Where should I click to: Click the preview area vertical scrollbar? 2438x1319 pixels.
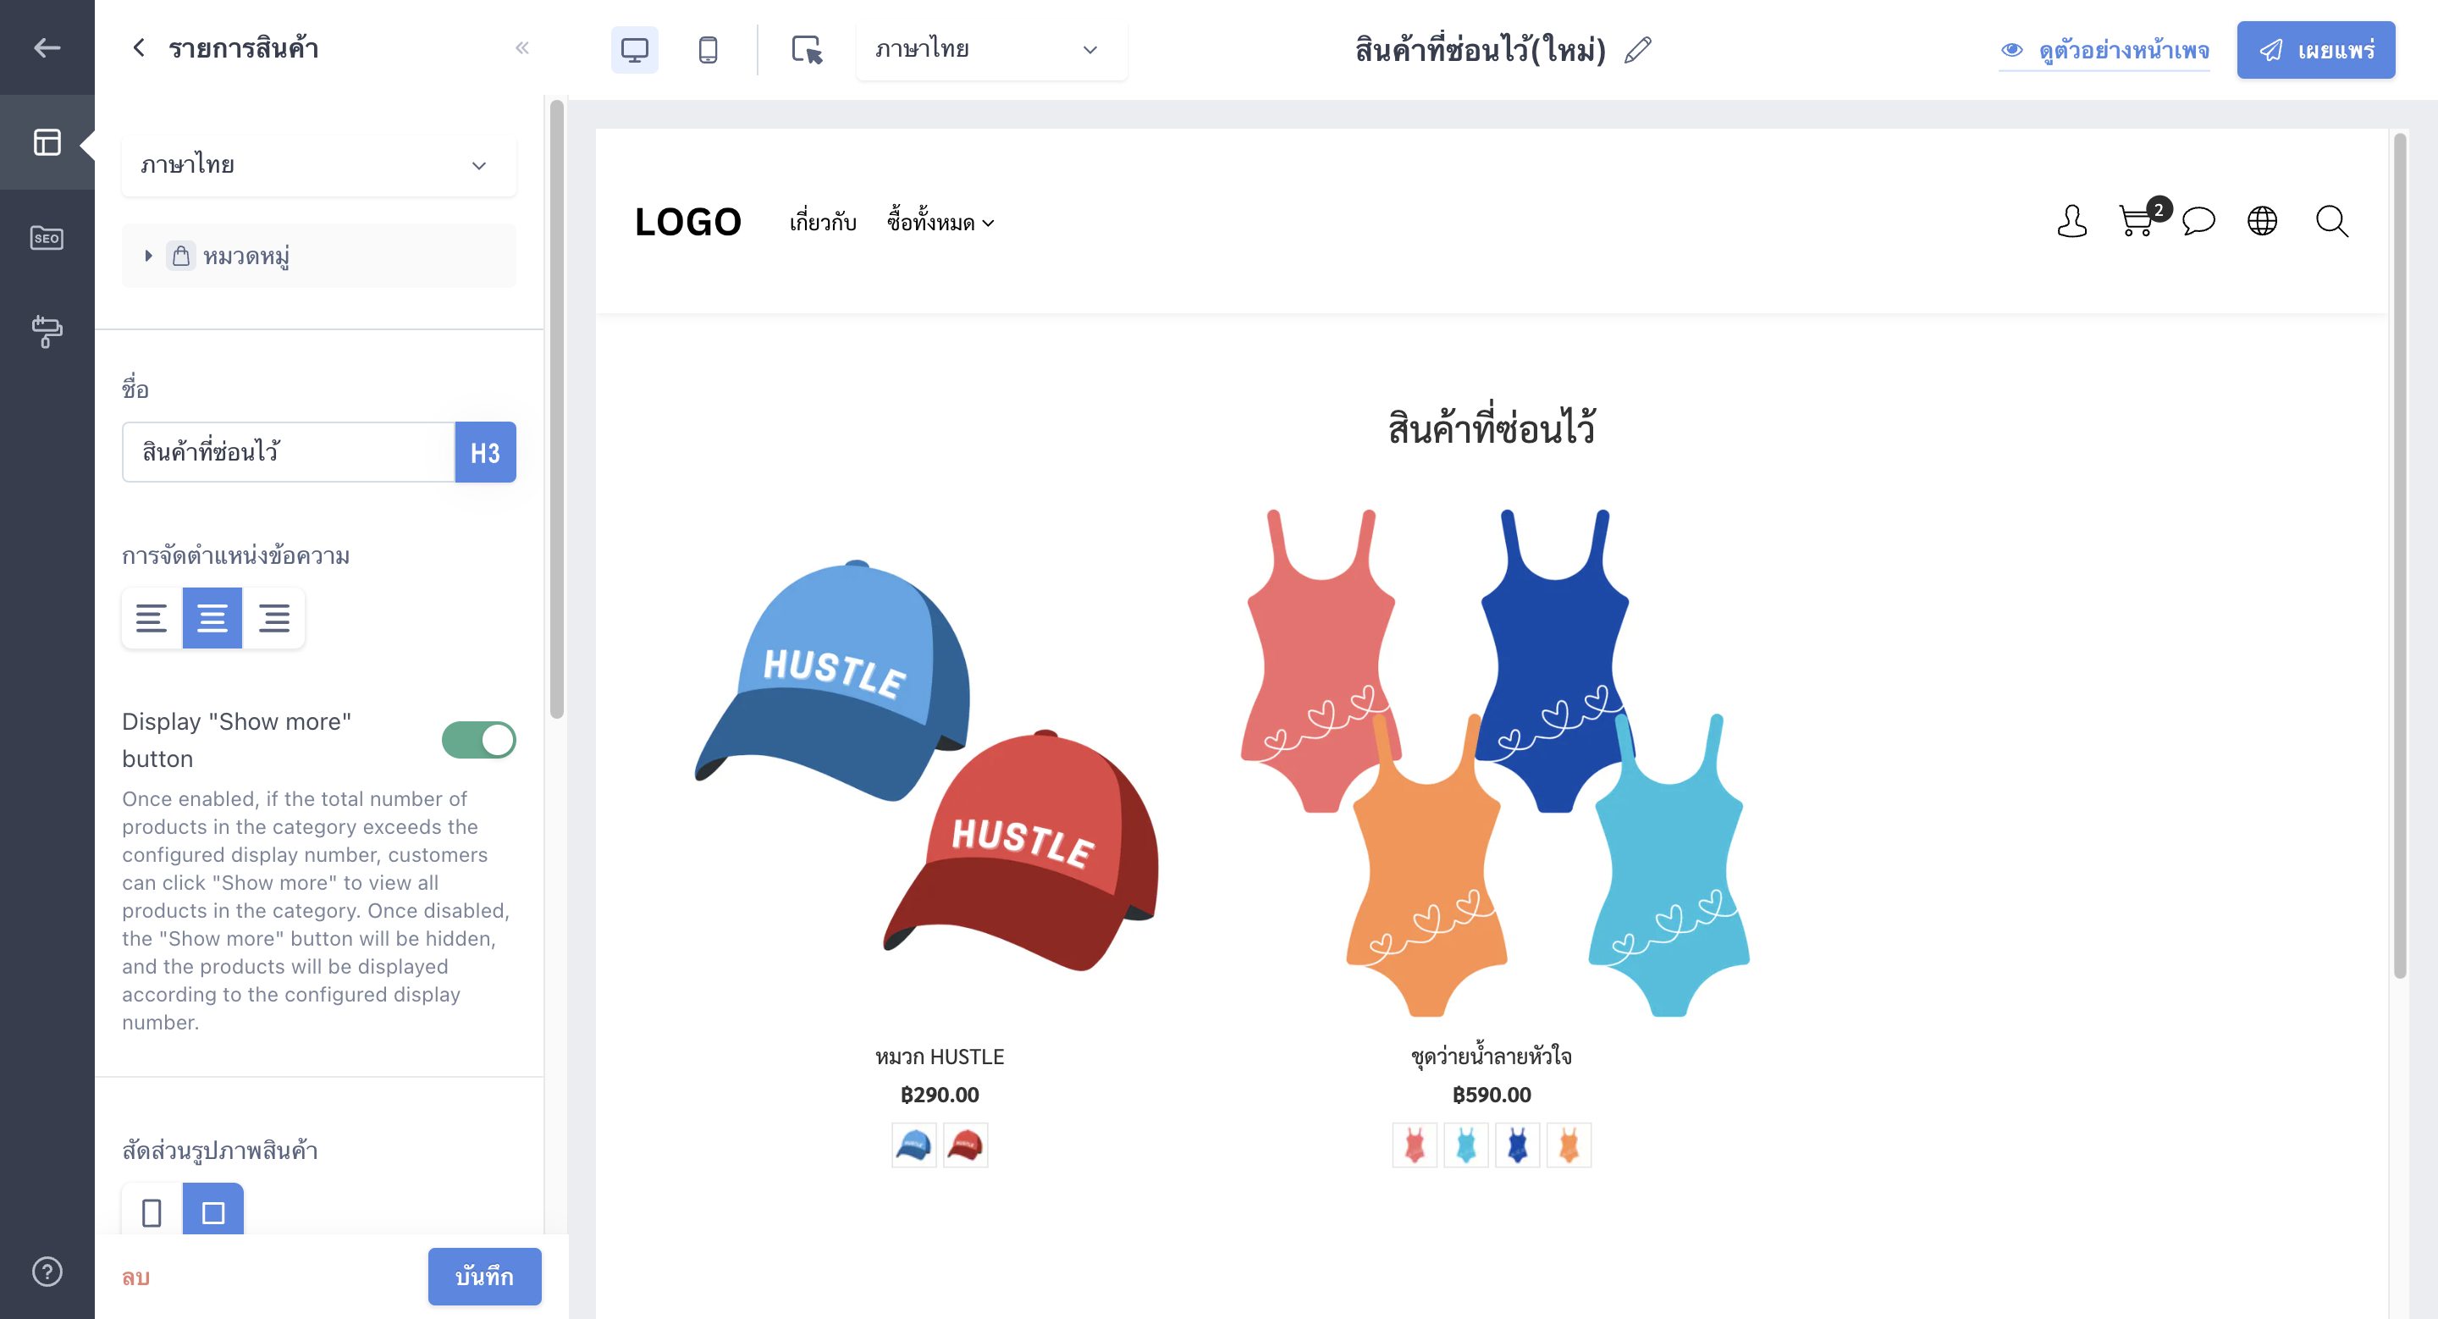(2399, 555)
